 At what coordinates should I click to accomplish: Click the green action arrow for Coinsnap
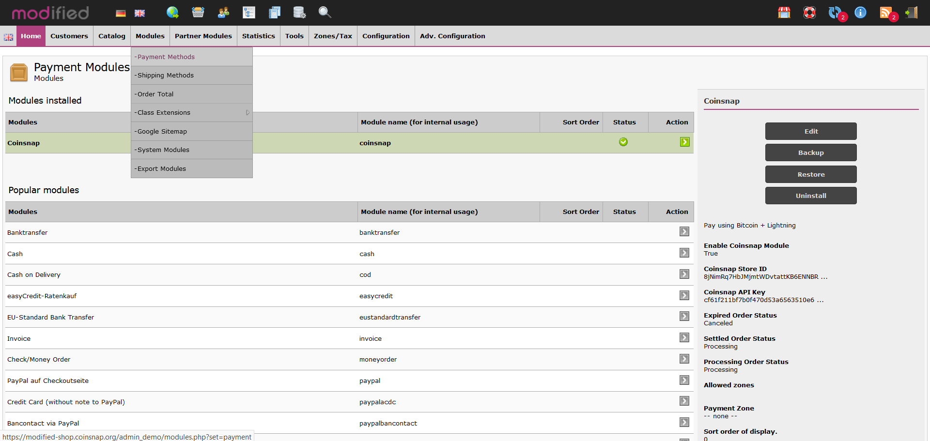click(684, 142)
